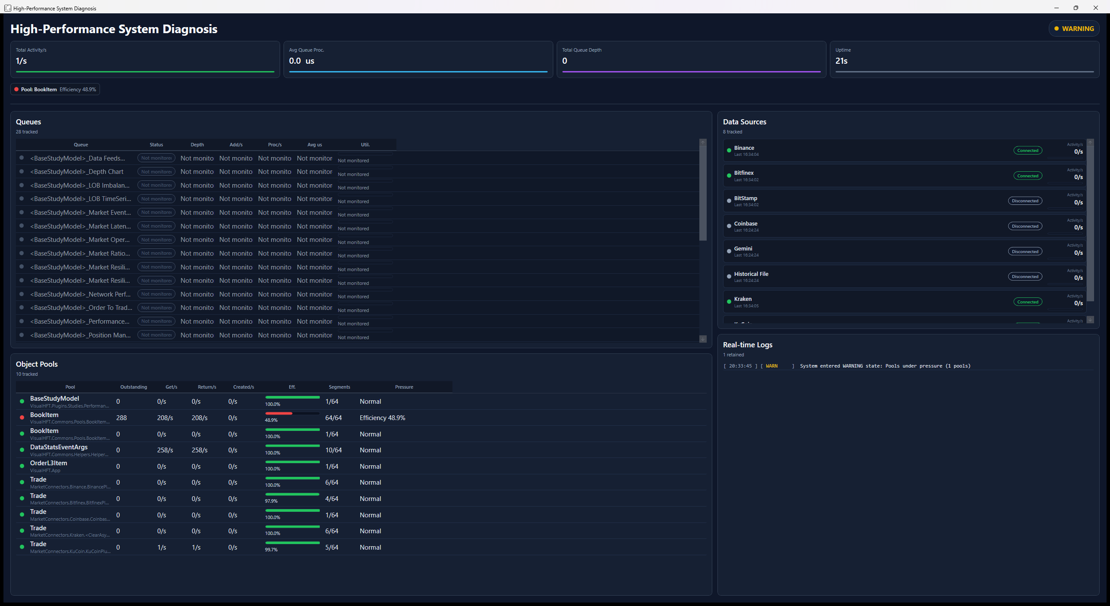Viewport: 1110px width, 606px height.
Task: Click Gemini's Disconnected status badge
Action: [1025, 251]
